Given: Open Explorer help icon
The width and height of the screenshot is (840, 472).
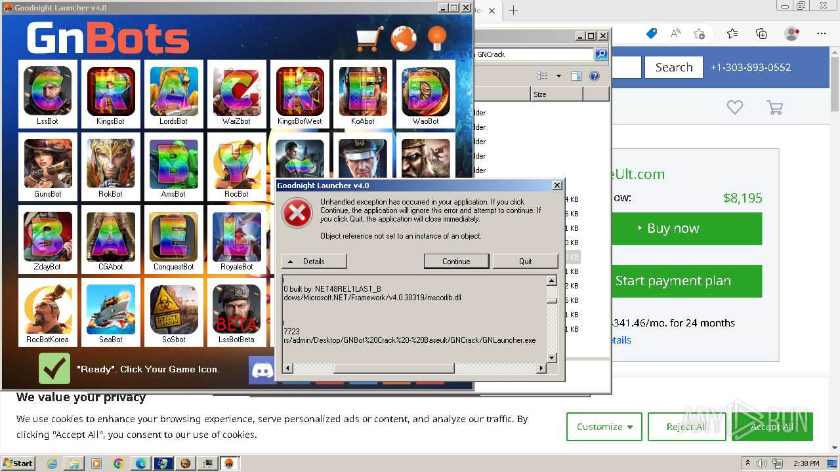Looking at the screenshot, I should click(x=595, y=76).
